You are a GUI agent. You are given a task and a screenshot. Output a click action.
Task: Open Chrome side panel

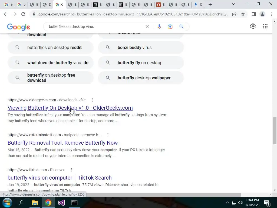254,14
